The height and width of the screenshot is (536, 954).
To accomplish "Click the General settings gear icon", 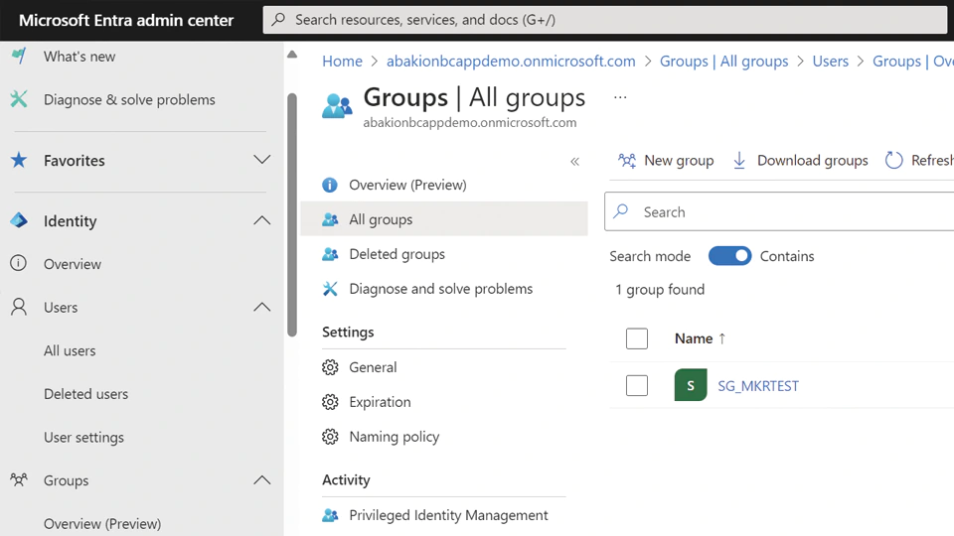I will [x=330, y=367].
